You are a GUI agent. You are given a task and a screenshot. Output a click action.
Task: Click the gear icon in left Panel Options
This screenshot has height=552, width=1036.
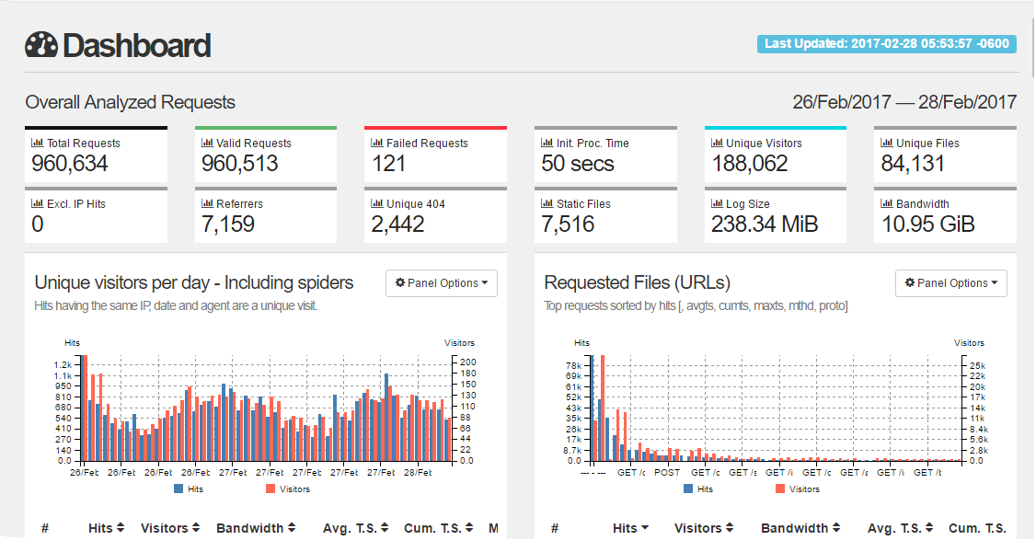(400, 282)
